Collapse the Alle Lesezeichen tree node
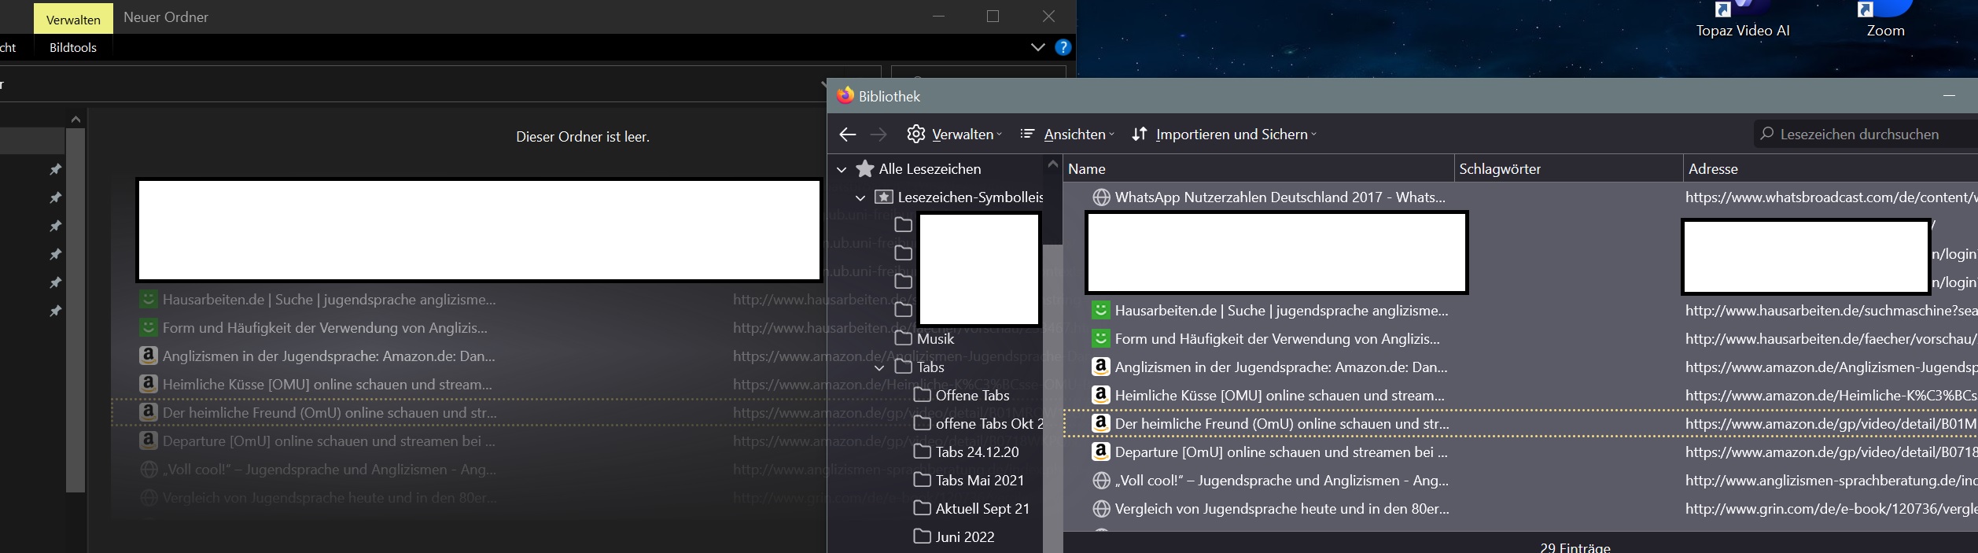Image resolution: width=1978 pixels, height=553 pixels. (x=842, y=169)
